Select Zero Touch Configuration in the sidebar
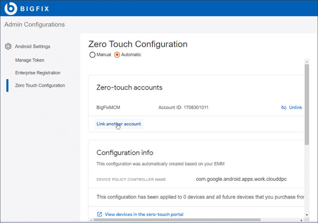 point(40,85)
